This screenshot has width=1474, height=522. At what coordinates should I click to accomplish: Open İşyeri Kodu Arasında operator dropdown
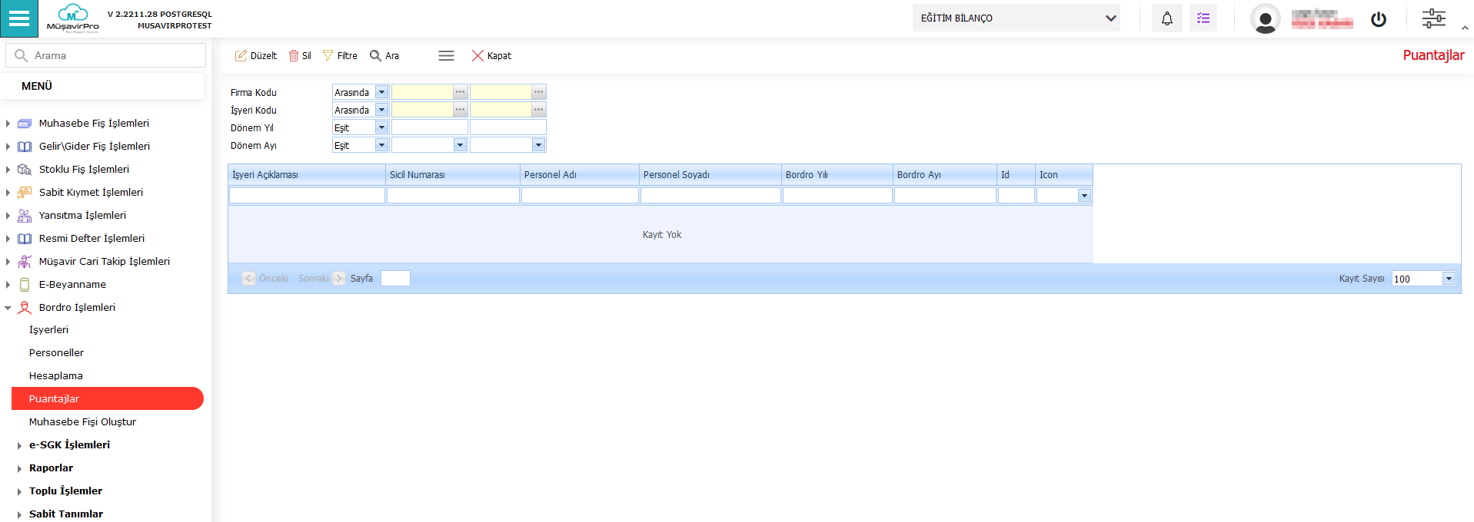[x=381, y=110]
